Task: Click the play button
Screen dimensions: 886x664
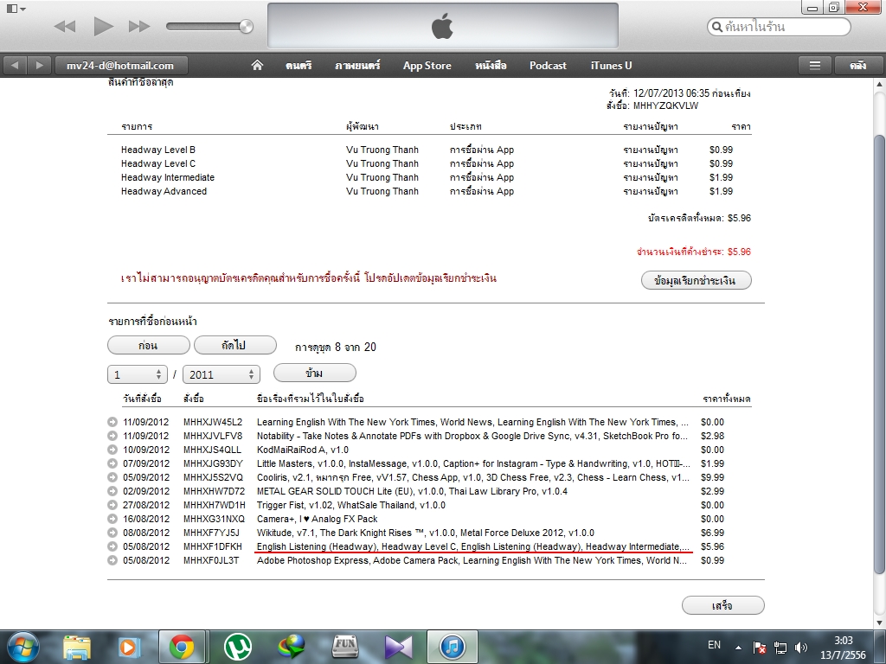Action: (104, 27)
